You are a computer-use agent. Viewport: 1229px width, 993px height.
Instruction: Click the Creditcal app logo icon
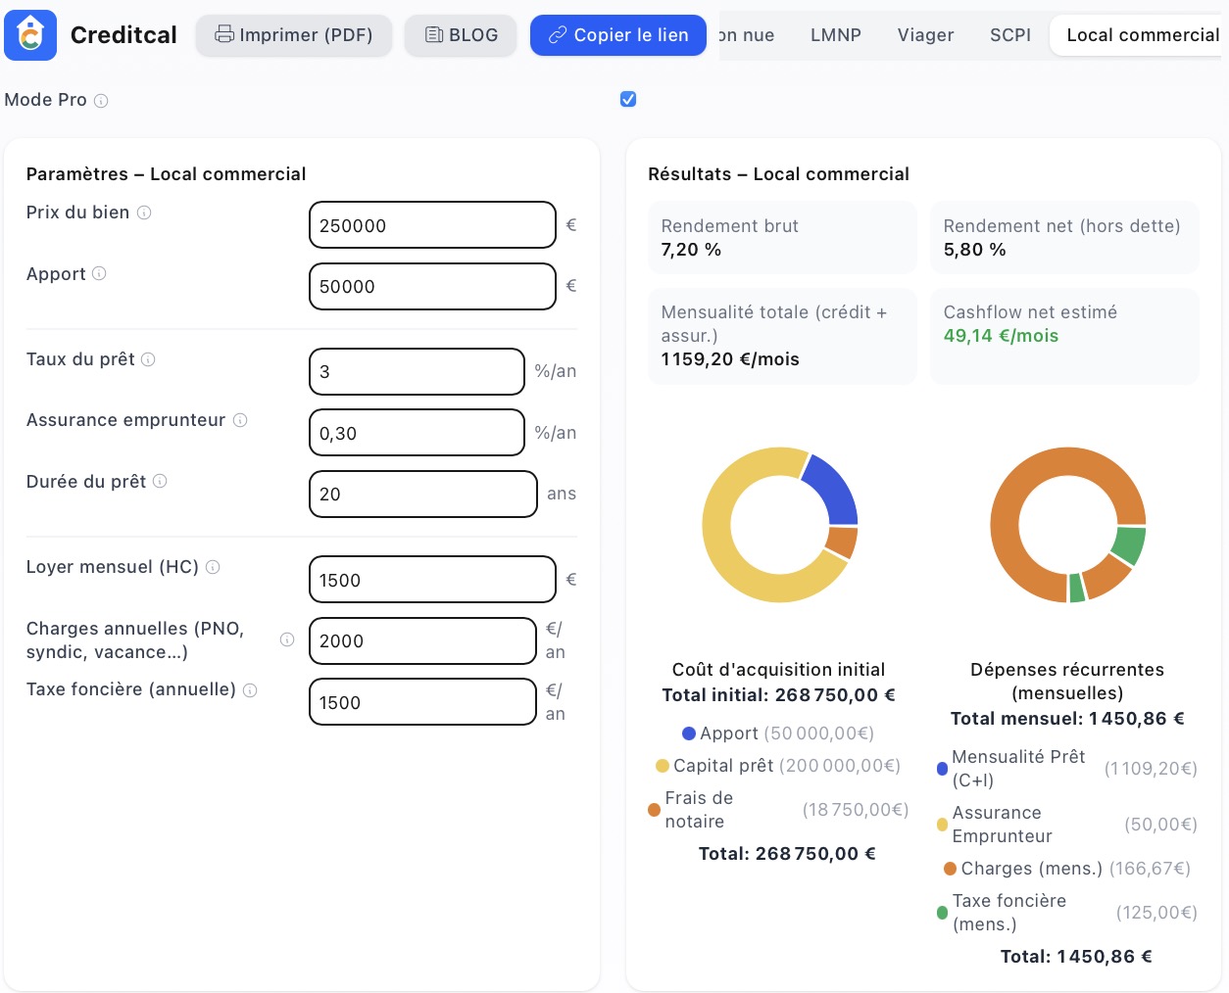[x=30, y=32]
